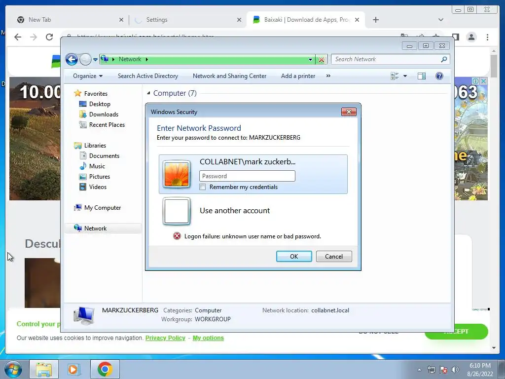Screen dimensions: 505x379
Task: Open a new Chrome tab
Action: [375, 20]
